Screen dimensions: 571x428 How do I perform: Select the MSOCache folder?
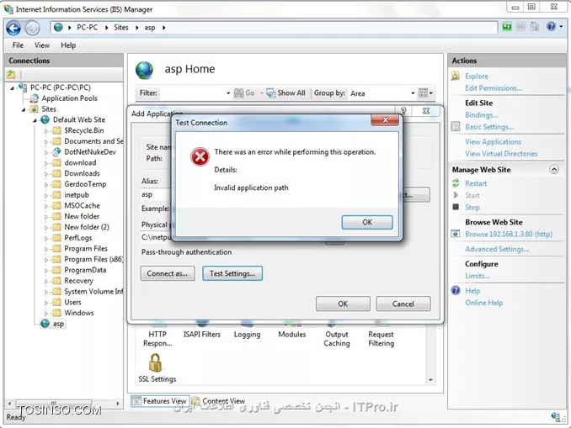coord(82,206)
